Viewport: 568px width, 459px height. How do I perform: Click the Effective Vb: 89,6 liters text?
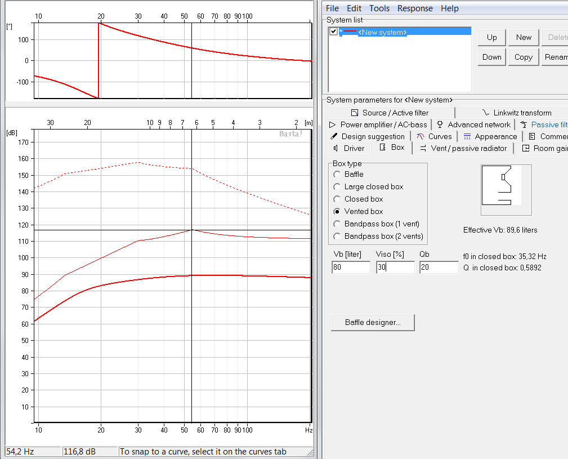[x=500, y=230]
